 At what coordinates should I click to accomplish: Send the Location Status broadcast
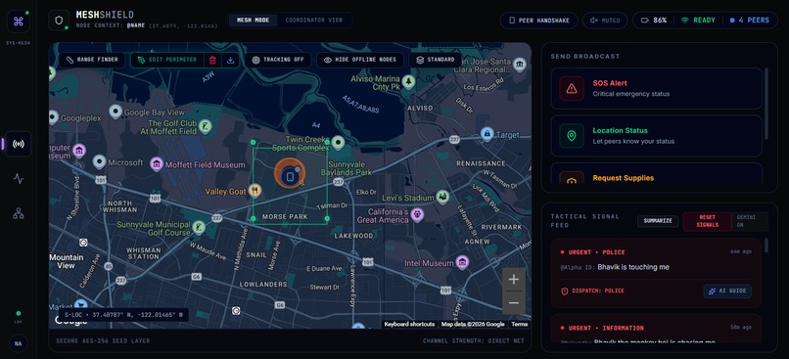click(656, 136)
